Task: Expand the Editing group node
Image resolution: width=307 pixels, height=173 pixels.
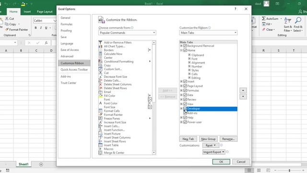Action: (x=189, y=78)
